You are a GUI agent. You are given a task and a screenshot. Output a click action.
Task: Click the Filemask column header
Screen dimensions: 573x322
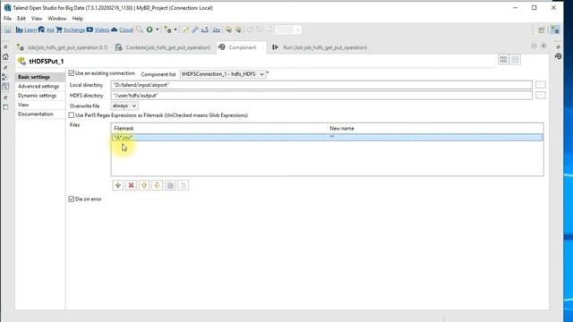tap(218, 128)
